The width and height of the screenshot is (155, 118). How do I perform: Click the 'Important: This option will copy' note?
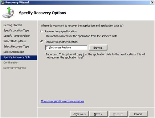coord(96,56)
